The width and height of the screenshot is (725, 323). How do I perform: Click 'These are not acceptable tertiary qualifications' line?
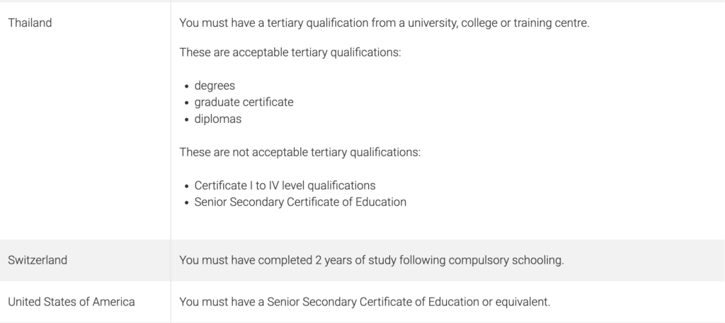pos(300,152)
